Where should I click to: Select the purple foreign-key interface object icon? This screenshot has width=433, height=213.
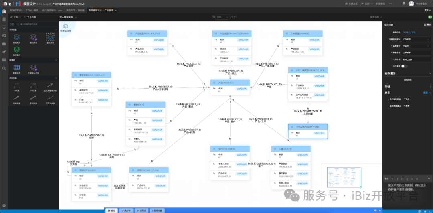(x=33, y=67)
